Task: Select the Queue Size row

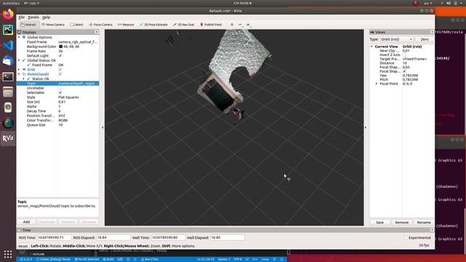Action: tap(58, 125)
